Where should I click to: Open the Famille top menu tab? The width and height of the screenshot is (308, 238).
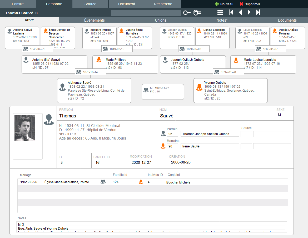pyautogui.click(x=18, y=4)
